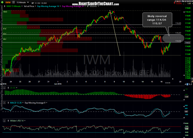This screenshot has height=138, width=193.
Task: Click the 114.54 level label
Action: 178,41
